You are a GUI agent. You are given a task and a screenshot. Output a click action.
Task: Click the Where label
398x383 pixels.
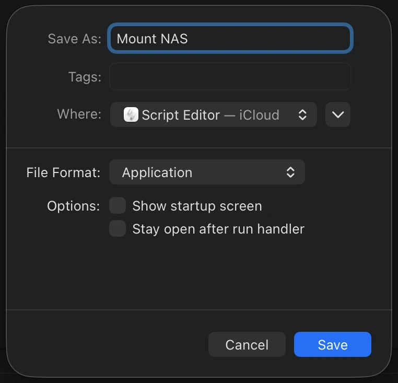(79, 114)
